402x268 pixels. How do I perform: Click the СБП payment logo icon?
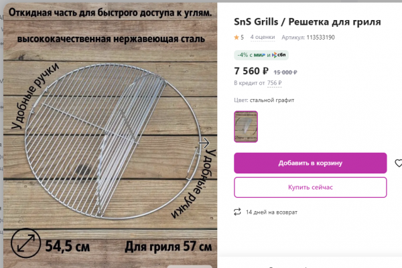pos(274,55)
